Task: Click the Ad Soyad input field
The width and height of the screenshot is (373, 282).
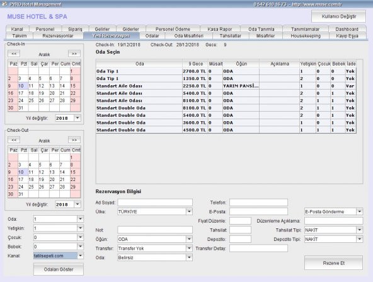Action: click(155, 203)
